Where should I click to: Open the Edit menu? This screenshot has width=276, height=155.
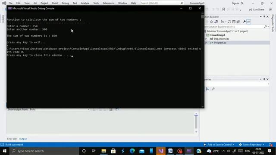18,3
